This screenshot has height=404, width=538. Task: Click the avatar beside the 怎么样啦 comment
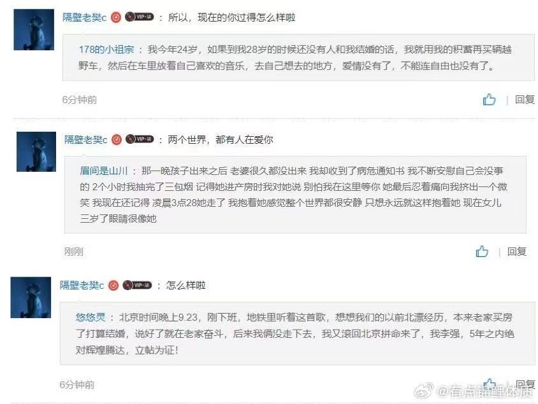[x=31, y=298]
